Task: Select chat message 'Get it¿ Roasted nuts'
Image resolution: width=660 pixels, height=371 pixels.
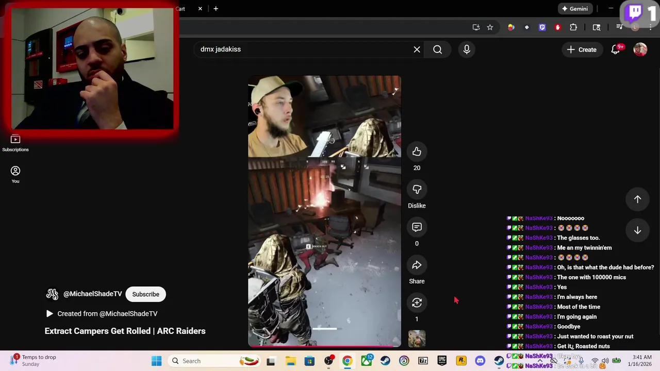Action: click(583, 346)
